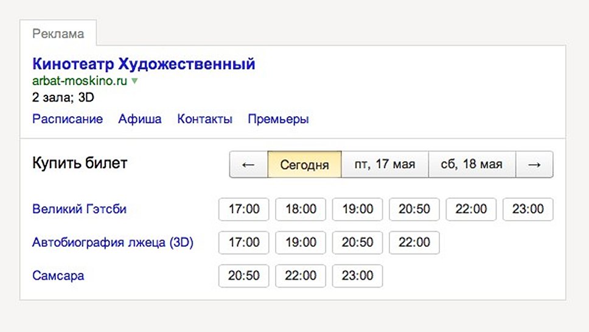This screenshot has height=332, width=589.
Task: Choose 23:00 showtime for Великий Гэтсби
Action: (528, 209)
